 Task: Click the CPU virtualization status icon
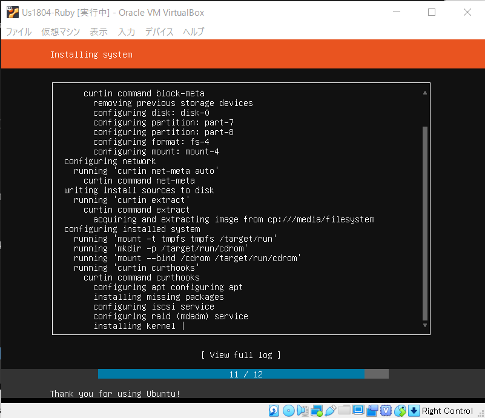point(386,411)
